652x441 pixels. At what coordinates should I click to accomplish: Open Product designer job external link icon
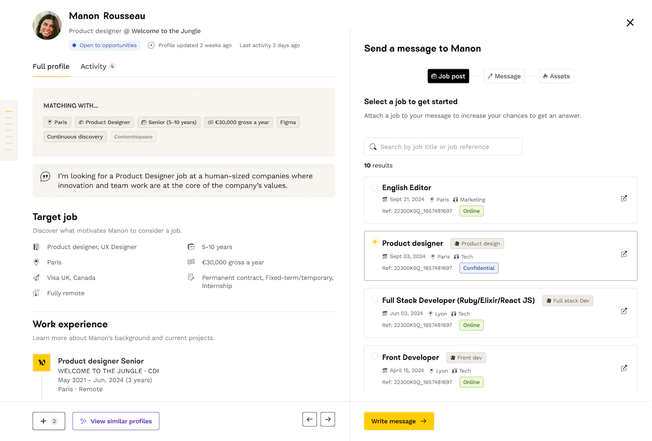[x=624, y=254]
